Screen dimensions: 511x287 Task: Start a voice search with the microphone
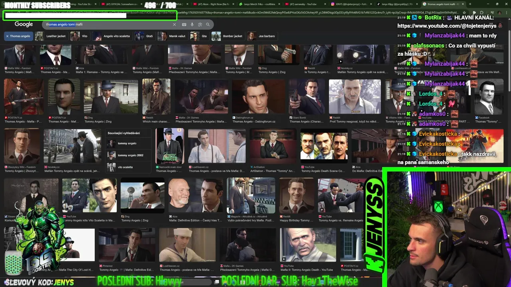(192, 24)
